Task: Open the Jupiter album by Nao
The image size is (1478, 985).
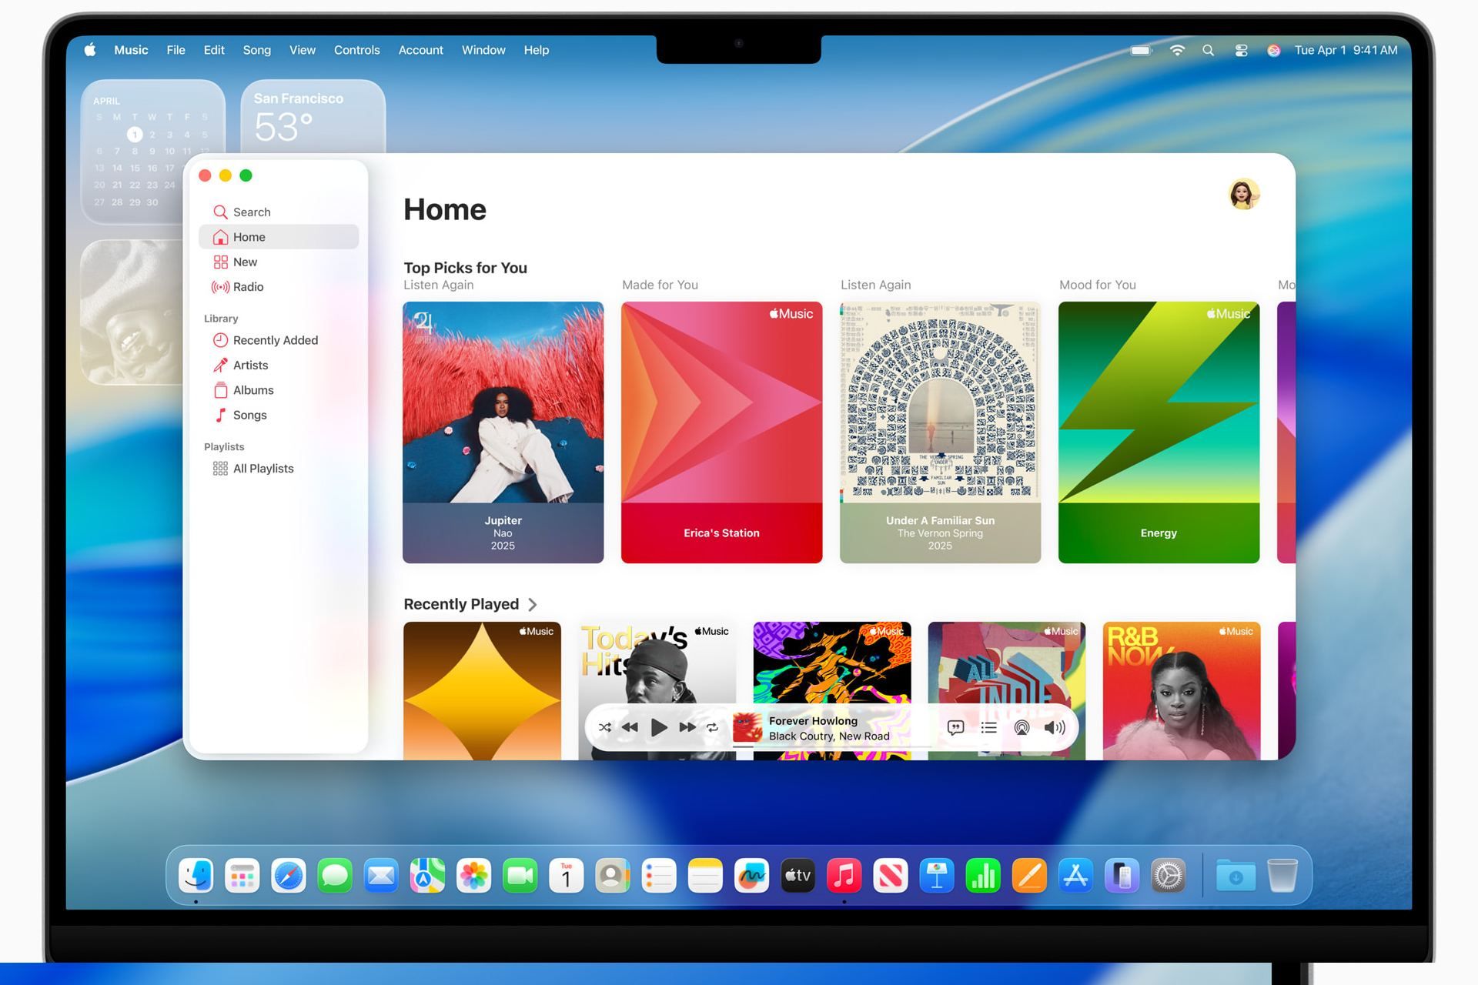Action: [x=503, y=432]
